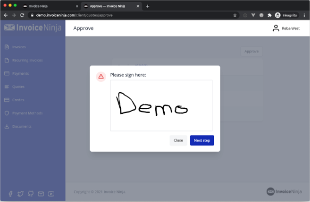Click the Approve page heading
This screenshot has height=202, width=310.
click(x=83, y=28)
